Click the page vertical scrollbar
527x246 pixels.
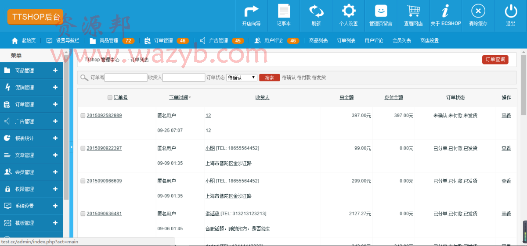(523, 86)
